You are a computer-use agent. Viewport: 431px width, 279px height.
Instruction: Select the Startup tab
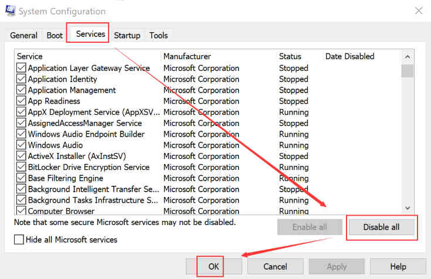click(x=127, y=35)
